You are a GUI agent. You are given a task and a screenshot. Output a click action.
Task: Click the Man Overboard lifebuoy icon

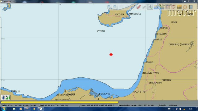[185, 7]
